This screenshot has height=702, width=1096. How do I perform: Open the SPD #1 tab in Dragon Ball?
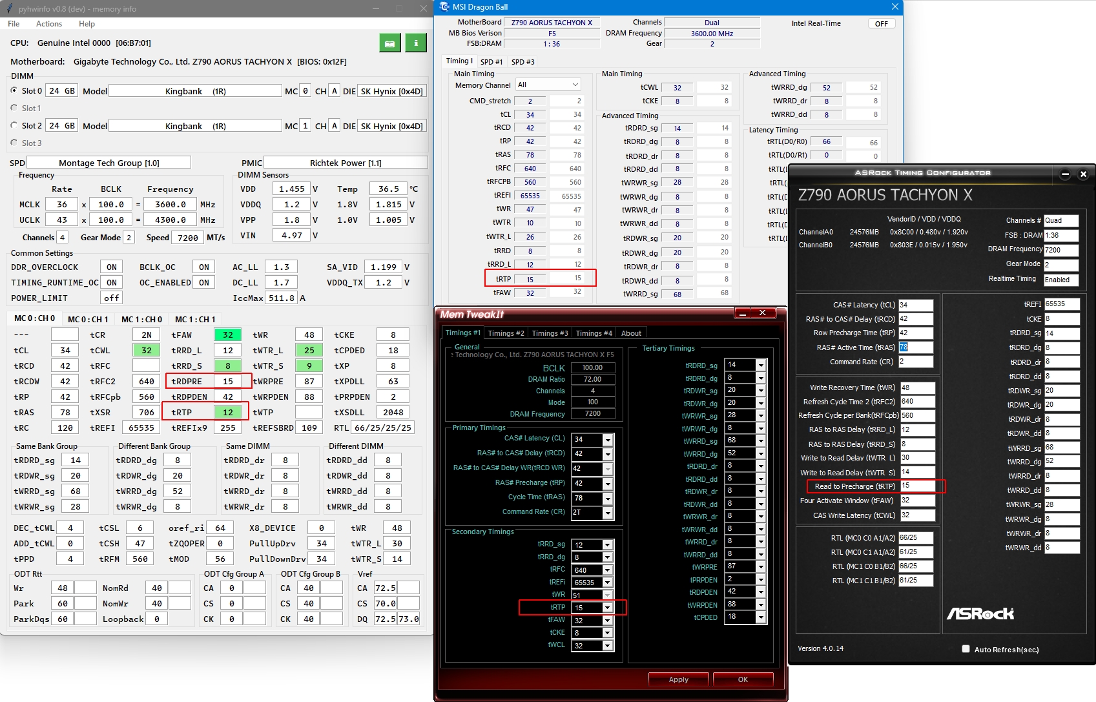point(491,62)
